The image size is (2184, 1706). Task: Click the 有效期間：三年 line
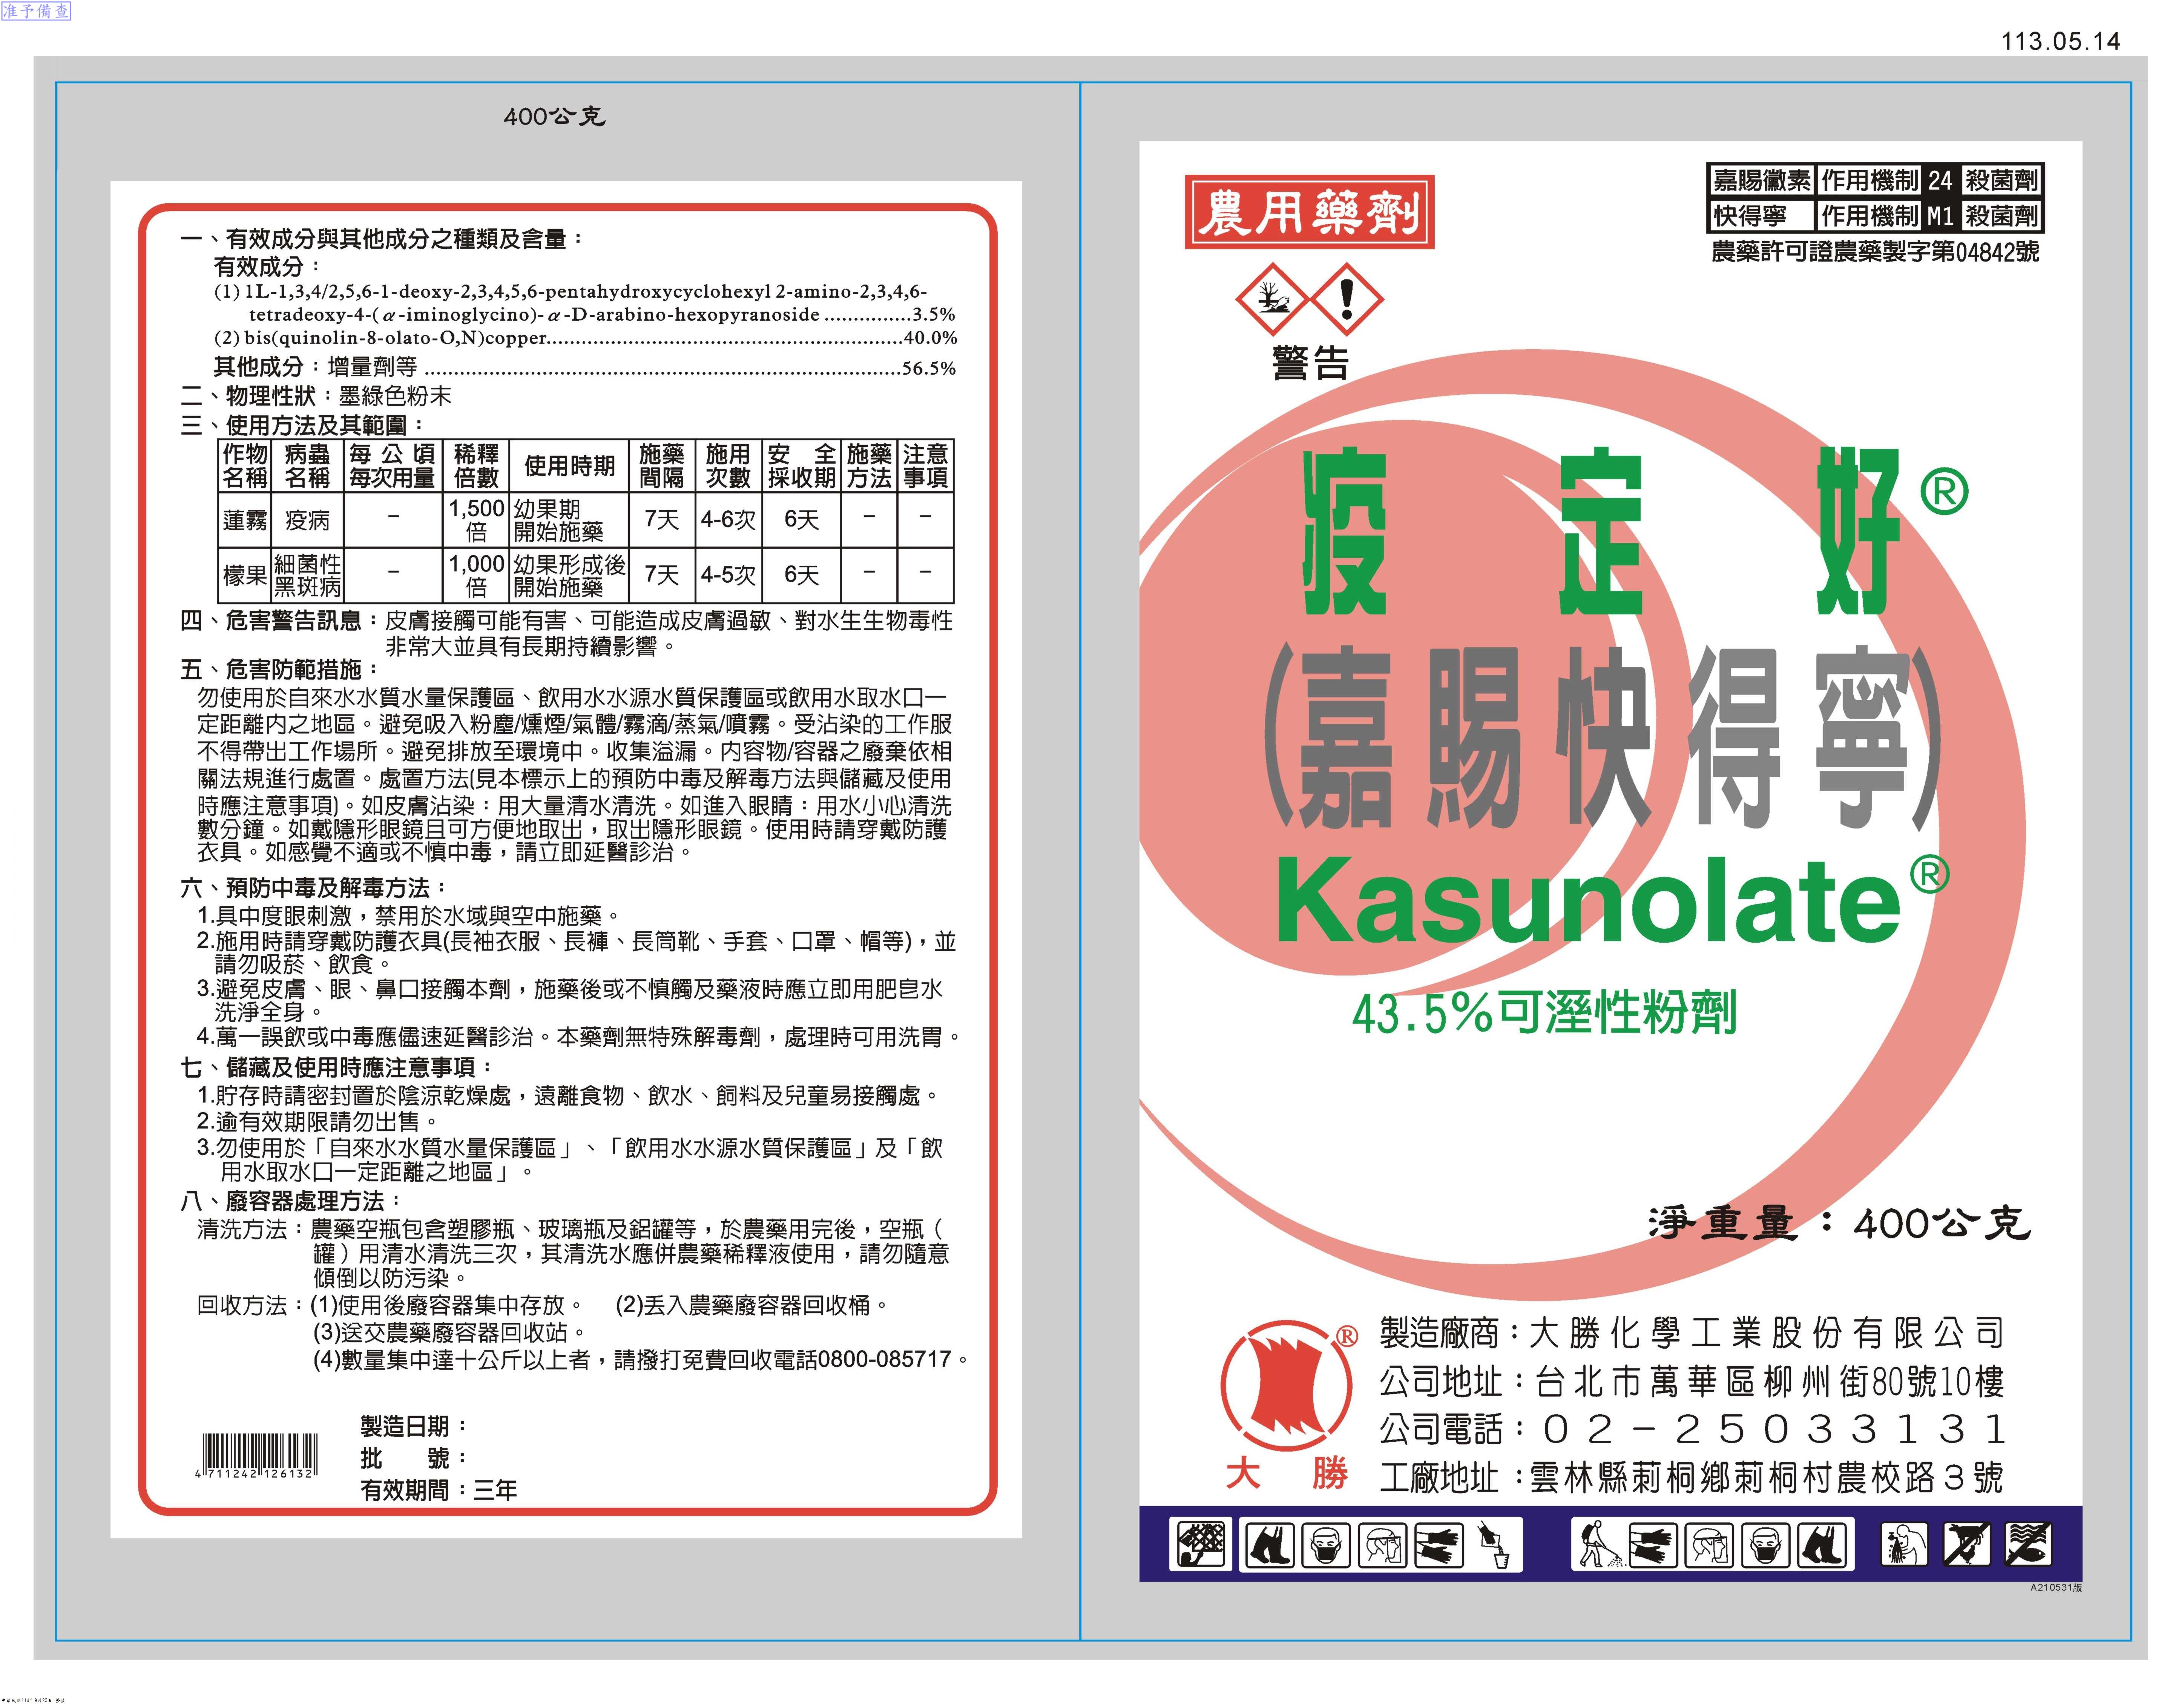(439, 1490)
